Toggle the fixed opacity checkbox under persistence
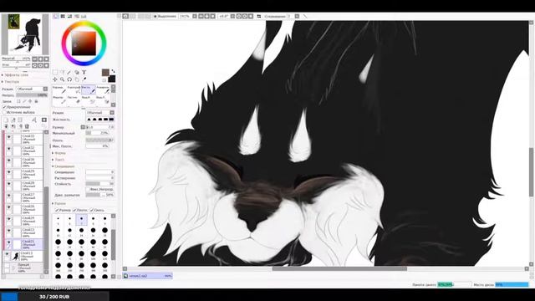Image resolution: width=535 pixels, height=301 pixels. pos(88,189)
